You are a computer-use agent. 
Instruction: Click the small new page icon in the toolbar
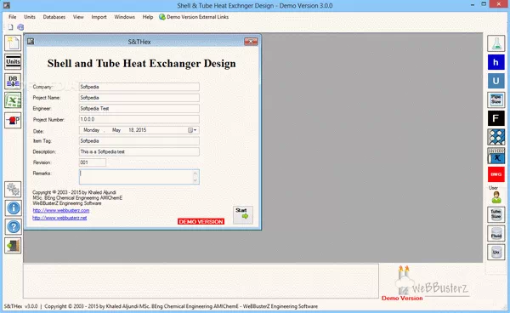coord(10,27)
